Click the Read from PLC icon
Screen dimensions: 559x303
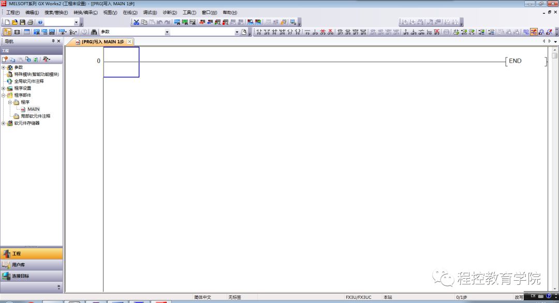point(210,22)
